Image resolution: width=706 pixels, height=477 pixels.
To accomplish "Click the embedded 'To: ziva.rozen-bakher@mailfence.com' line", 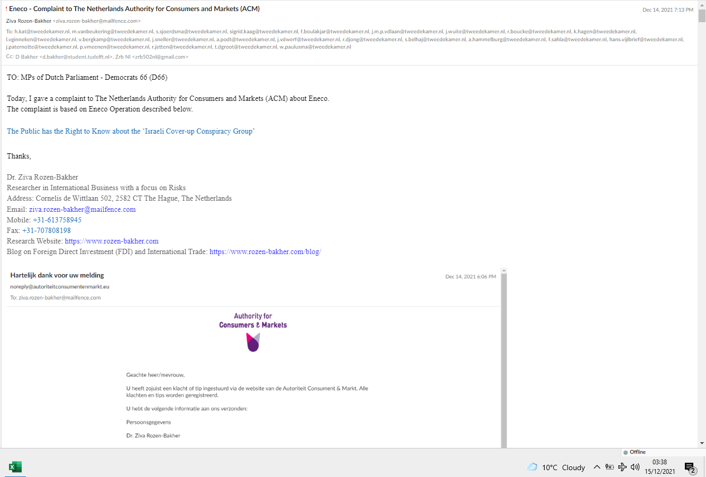I will [56, 298].
